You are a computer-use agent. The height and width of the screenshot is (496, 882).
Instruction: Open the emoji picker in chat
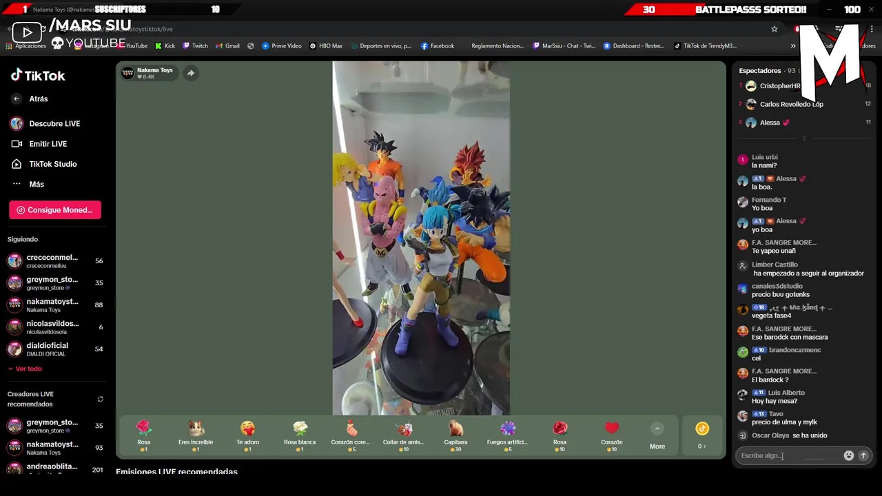[848, 455]
